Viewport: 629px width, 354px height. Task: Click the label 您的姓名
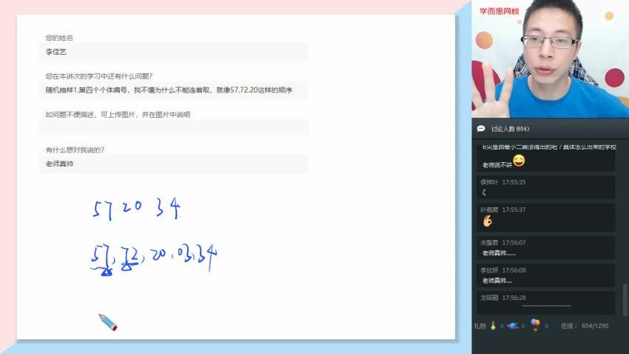coord(59,38)
